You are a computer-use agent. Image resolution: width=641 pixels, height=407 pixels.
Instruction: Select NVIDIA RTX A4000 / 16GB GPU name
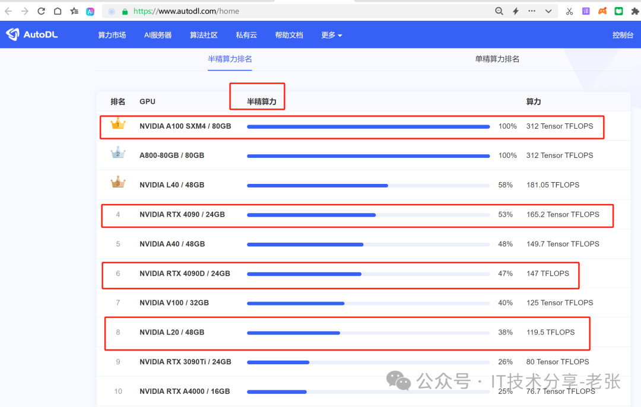pos(185,391)
